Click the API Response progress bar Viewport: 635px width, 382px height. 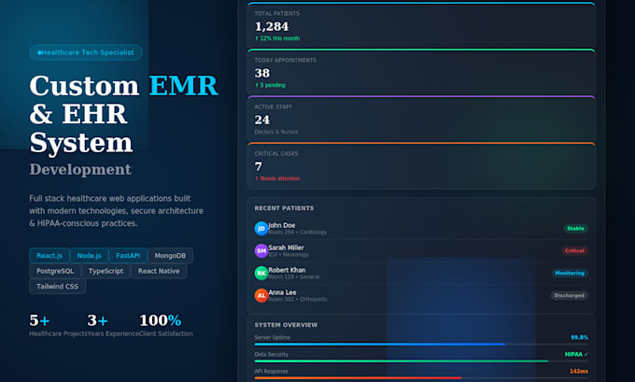421,378
